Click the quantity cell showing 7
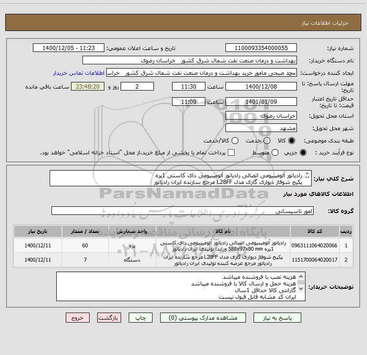Image resolution: width=367 pixels, height=355 pixels. coord(85,260)
